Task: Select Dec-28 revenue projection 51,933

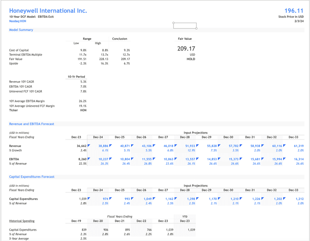Action: click(x=190, y=146)
